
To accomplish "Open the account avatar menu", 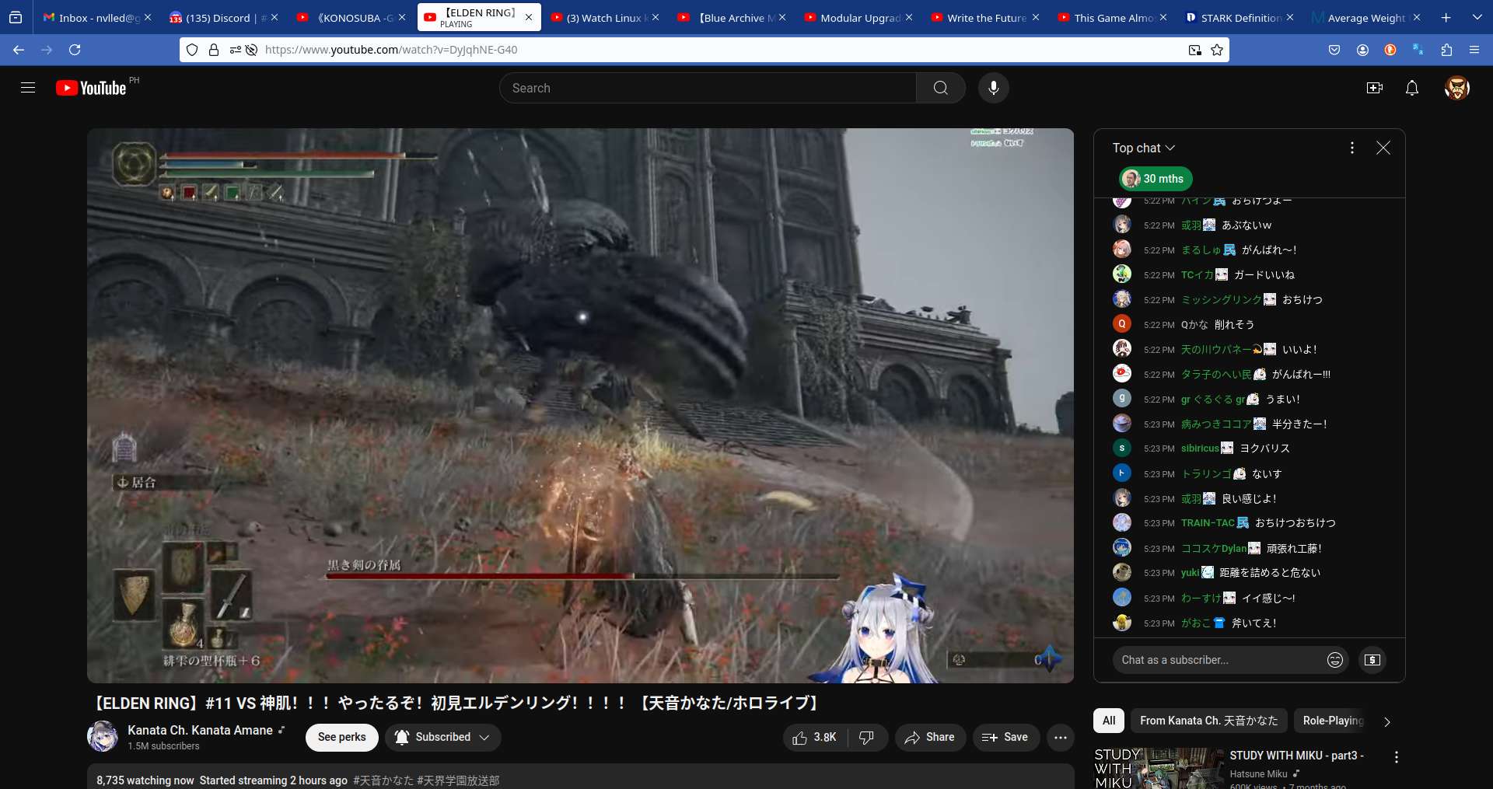I will click(x=1456, y=88).
